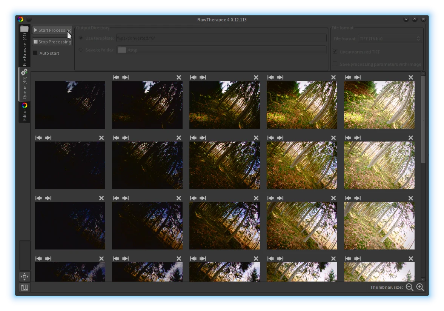Move top row second thumbnail to queue head

[x=116, y=77]
